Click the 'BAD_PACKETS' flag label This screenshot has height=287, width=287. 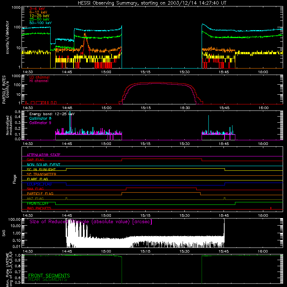pos(39,208)
